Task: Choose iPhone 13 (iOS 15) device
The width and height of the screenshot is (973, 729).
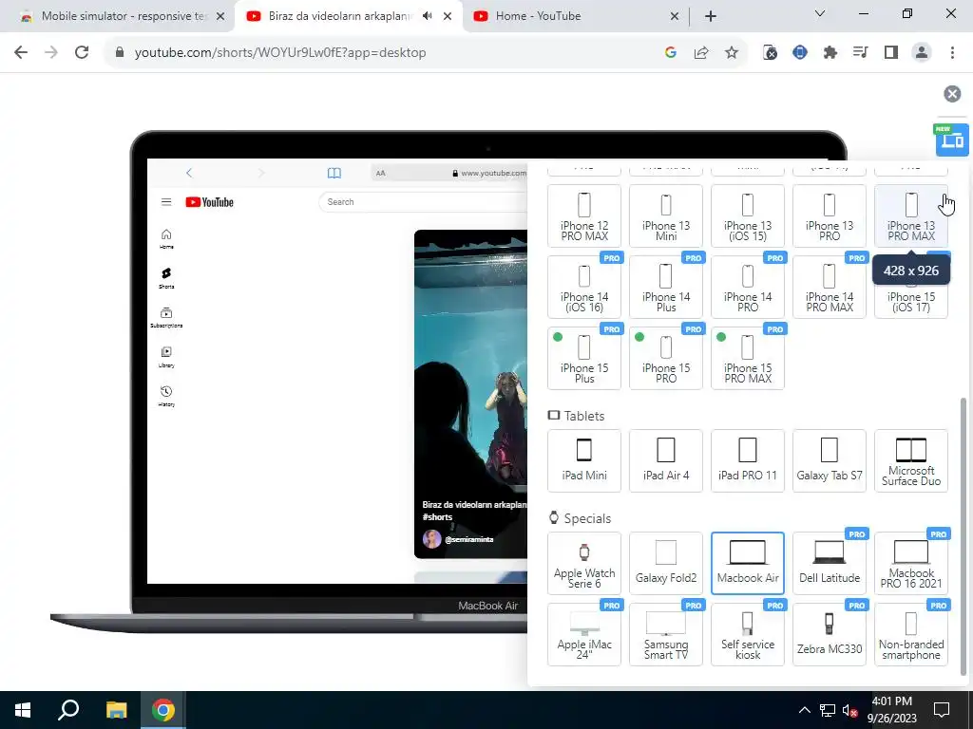Action: [748, 216]
